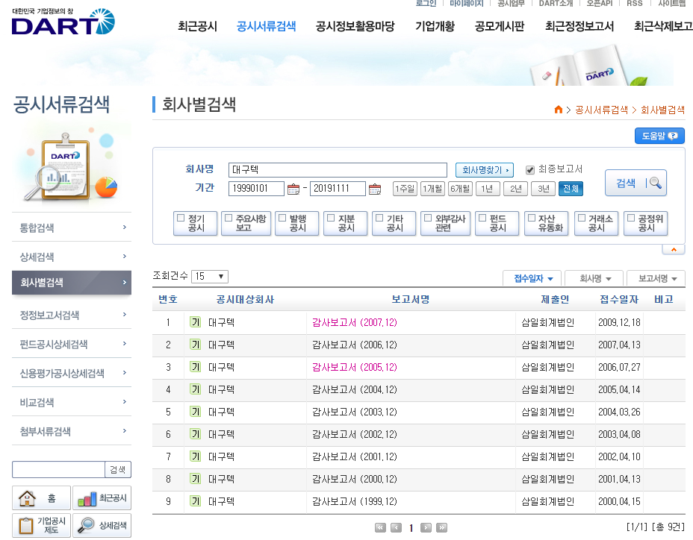693x540 pixels.
Task: Click the 기 badge in row 7
Action: click(196, 456)
